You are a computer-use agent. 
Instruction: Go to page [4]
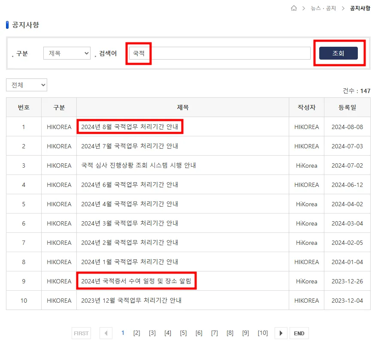click(x=168, y=333)
